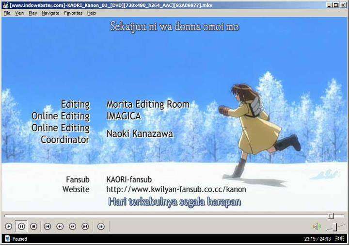Image resolution: width=349 pixels, height=245 pixels.
Task: Click the frame step button
Action: coord(101,226)
